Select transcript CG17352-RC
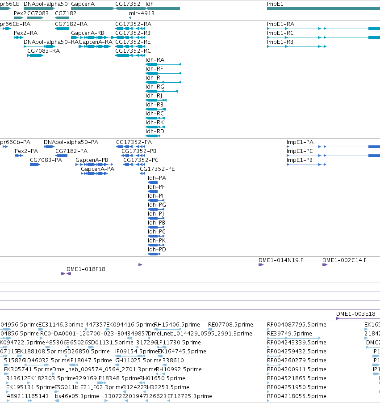Image resolution: width=380 pixels, height=403 pixels. [133, 51]
